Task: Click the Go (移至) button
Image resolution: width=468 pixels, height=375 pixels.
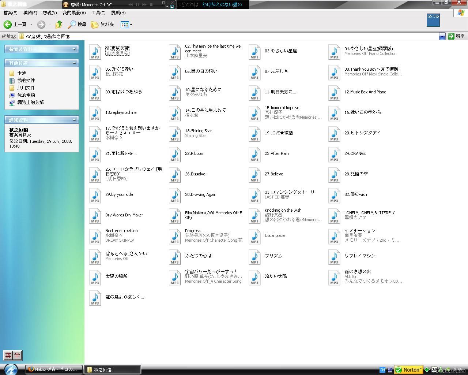Action: pos(456,36)
